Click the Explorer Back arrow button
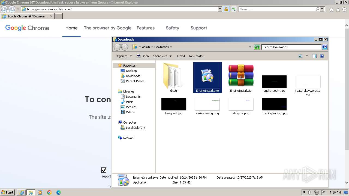Screen dimensions: 349x196 117,47
